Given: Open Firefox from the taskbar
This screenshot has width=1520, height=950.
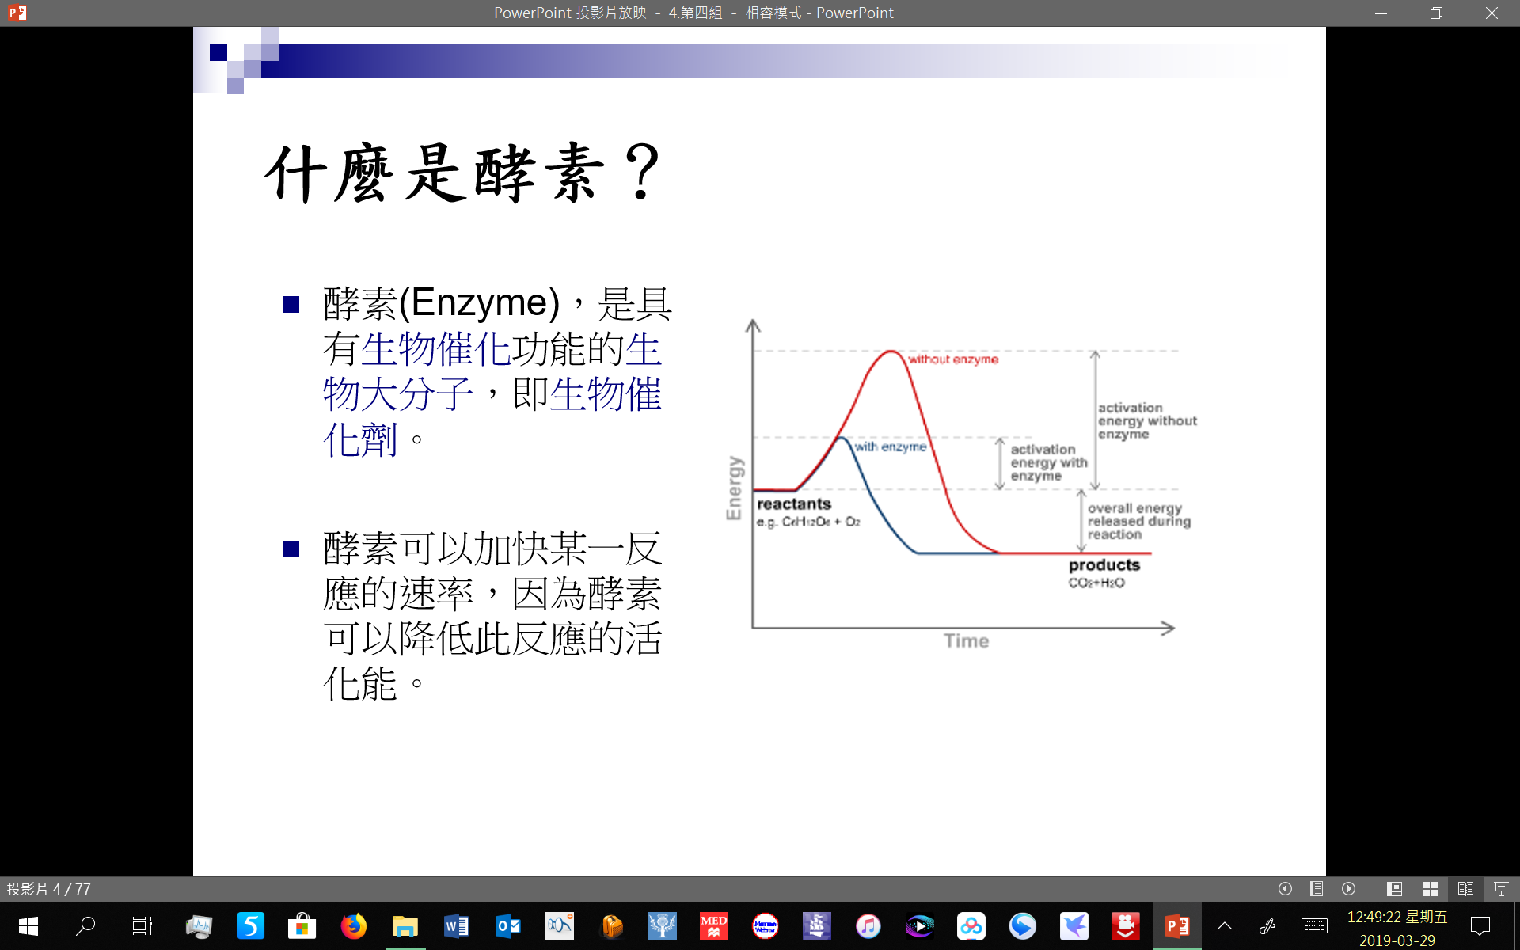Looking at the screenshot, I should pos(353,926).
